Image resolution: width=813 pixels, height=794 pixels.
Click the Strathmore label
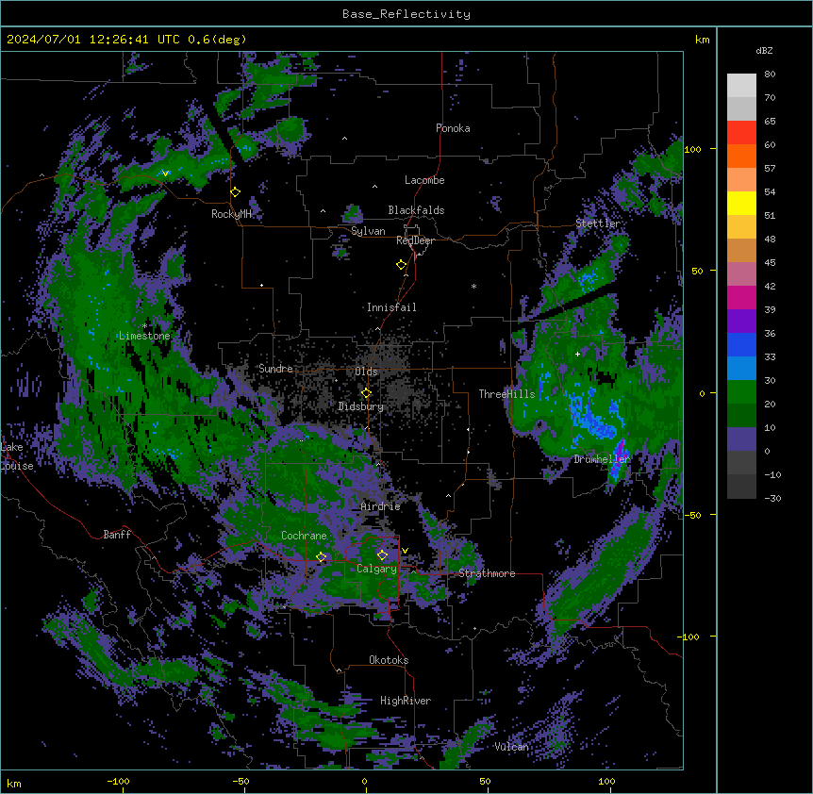(x=487, y=573)
